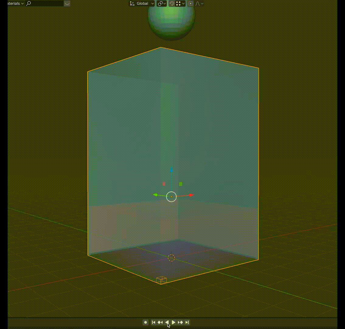The height and width of the screenshot is (329, 345).
Task: Click the transform orientation axis icon
Action: (x=132, y=3)
